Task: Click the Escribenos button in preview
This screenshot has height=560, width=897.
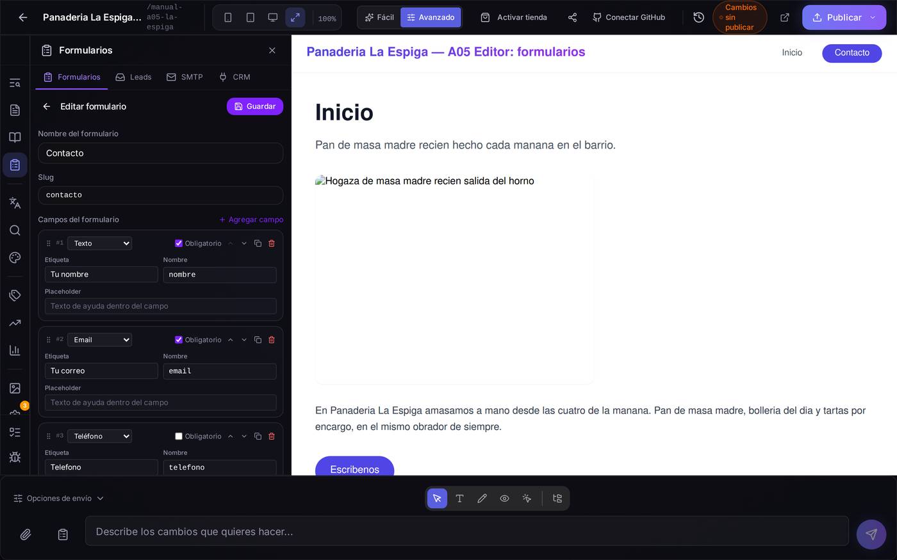Action: [354, 467]
